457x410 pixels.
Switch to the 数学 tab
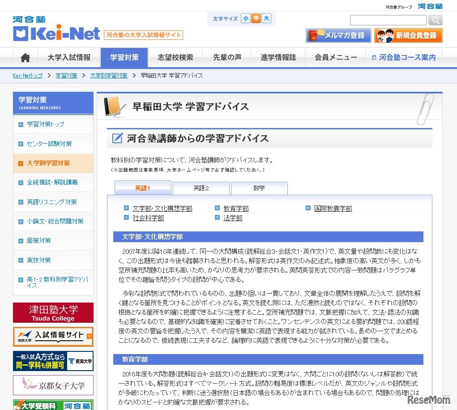(260, 188)
